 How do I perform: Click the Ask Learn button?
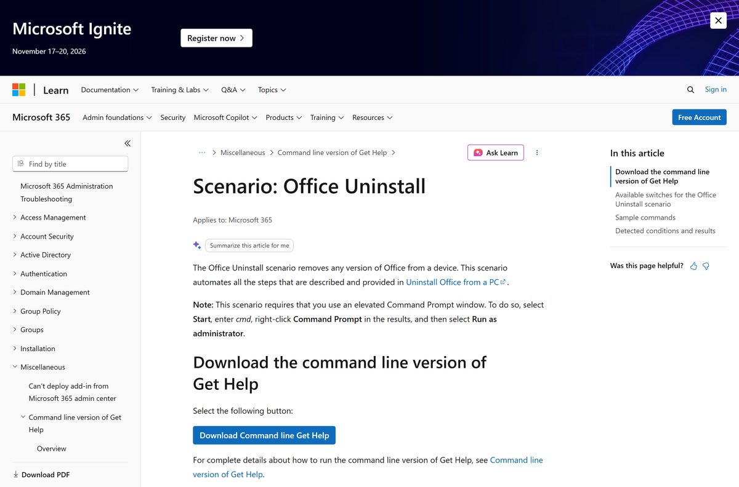point(496,152)
